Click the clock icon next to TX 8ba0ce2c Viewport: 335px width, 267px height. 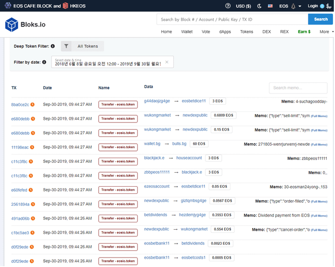click(32, 104)
